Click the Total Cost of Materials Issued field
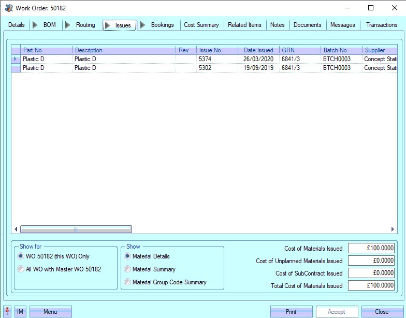Viewport: 406px width, 318px height. [x=371, y=285]
